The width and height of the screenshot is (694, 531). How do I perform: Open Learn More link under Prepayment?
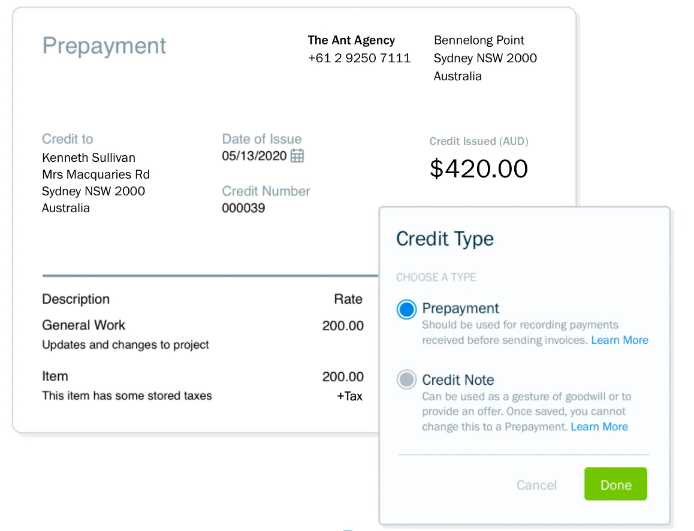(620, 340)
